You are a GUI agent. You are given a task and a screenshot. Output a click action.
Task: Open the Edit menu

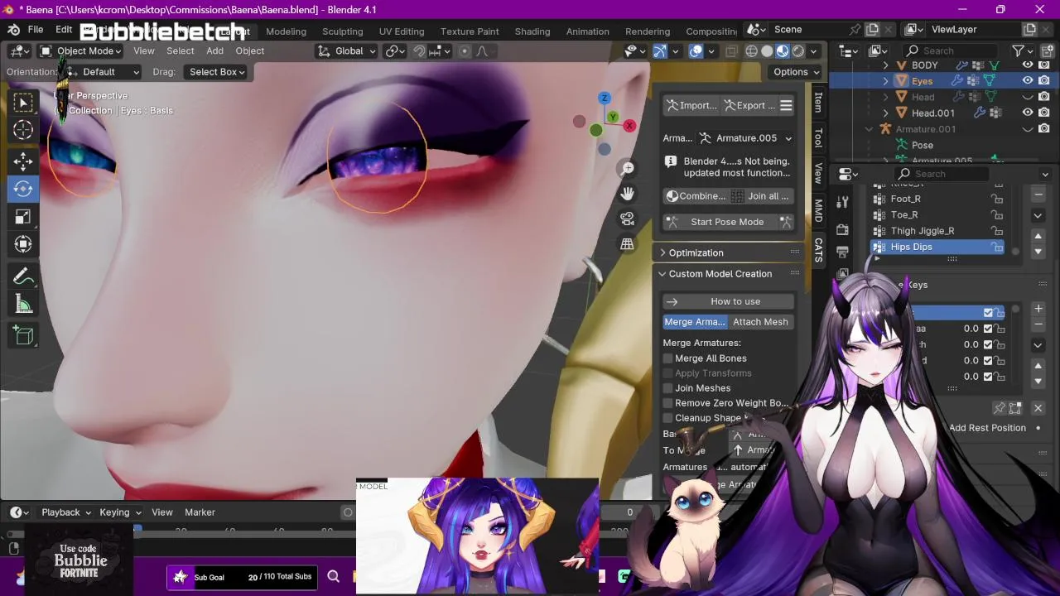tap(64, 30)
